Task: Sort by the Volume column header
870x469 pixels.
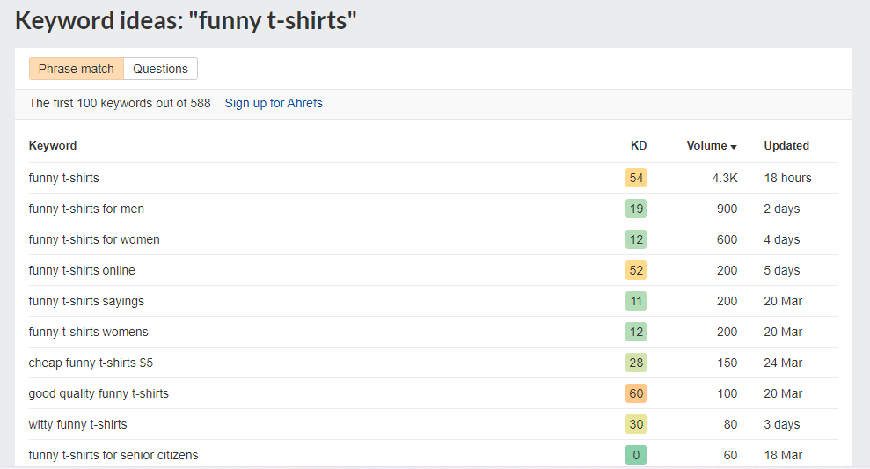Action: (712, 145)
